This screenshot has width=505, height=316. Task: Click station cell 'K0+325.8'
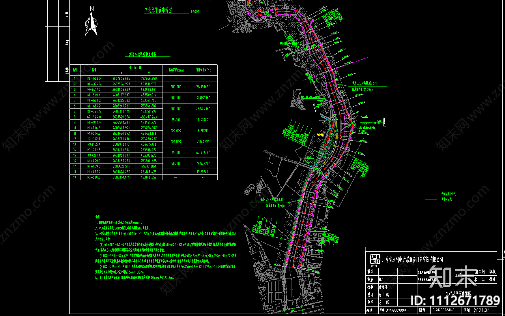coord(94,84)
